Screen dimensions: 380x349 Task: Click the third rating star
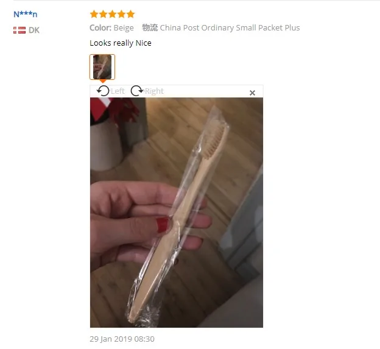[x=113, y=14]
